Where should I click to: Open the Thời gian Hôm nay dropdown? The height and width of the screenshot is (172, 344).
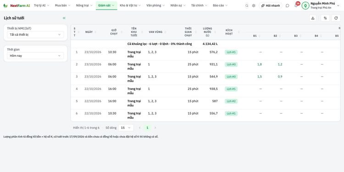[x=35, y=55]
